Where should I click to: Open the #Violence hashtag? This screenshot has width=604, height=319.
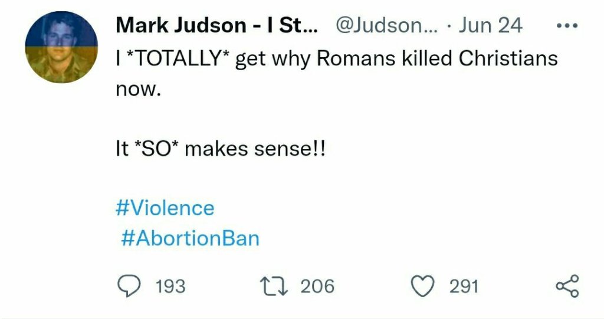165,208
